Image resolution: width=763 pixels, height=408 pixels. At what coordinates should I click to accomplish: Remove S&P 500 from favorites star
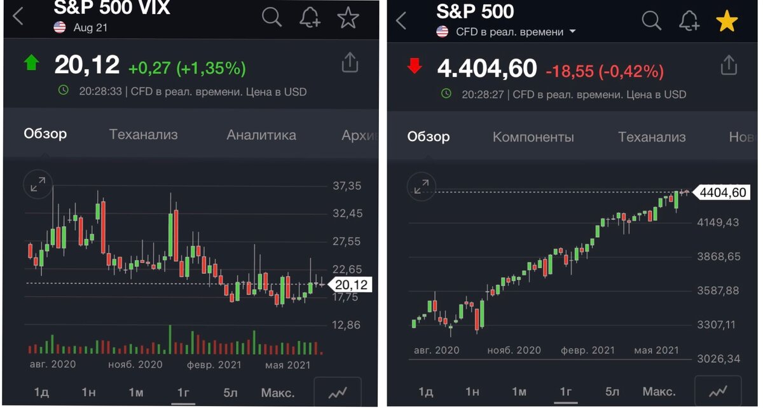[727, 21]
